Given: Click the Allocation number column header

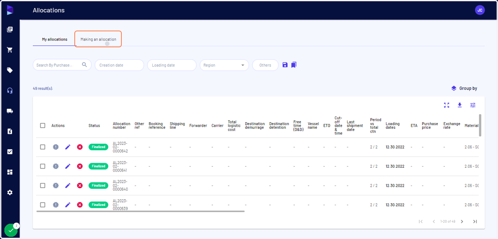Looking at the screenshot, I should (x=121, y=126).
